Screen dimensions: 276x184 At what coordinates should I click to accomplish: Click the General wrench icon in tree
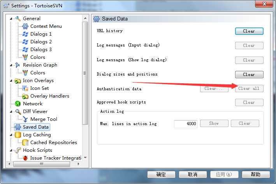(x=18, y=19)
